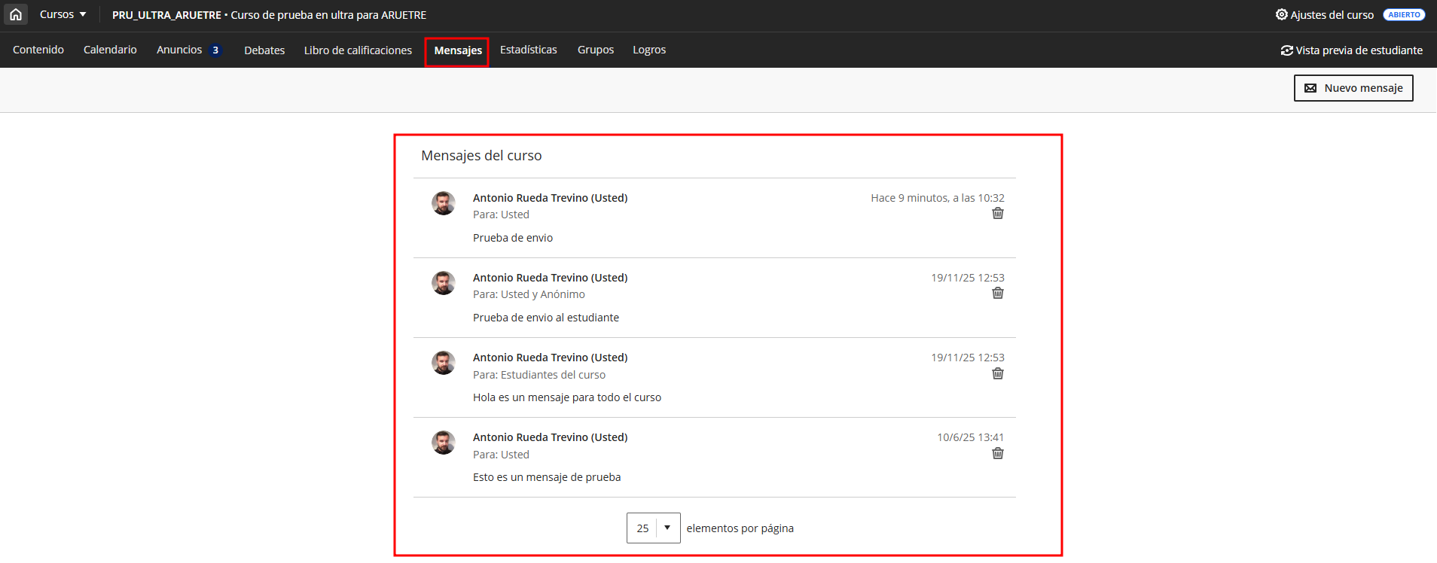
Task: Delete message 'Hola es un mensaje para todo el curso'
Action: (997, 374)
